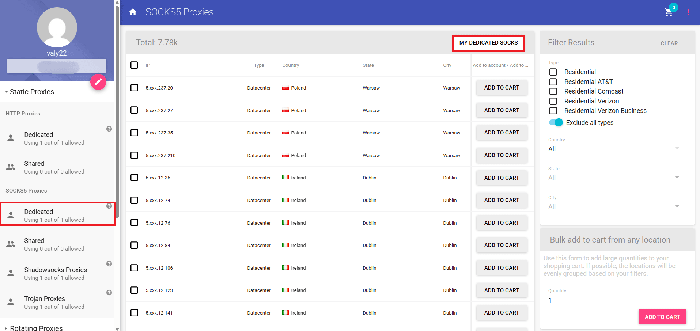The width and height of the screenshot is (700, 331).
Task: Click the home icon in header
Action: point(133,12)
